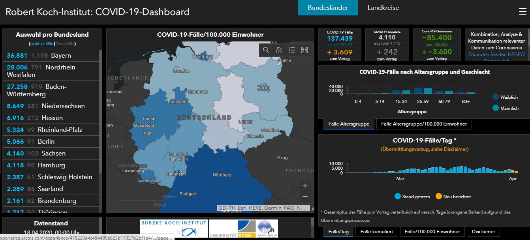The image size is (530, 240).
Task: Open the map search tool
Action: (266, 51)
